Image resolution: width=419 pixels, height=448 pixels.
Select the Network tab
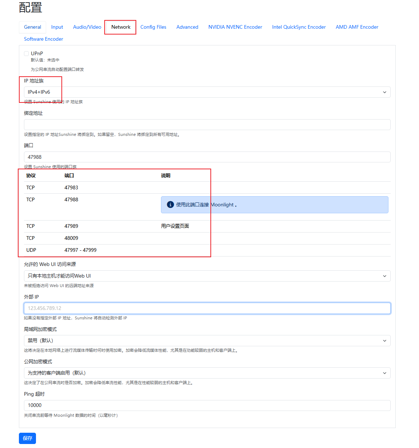click(121, 27)
